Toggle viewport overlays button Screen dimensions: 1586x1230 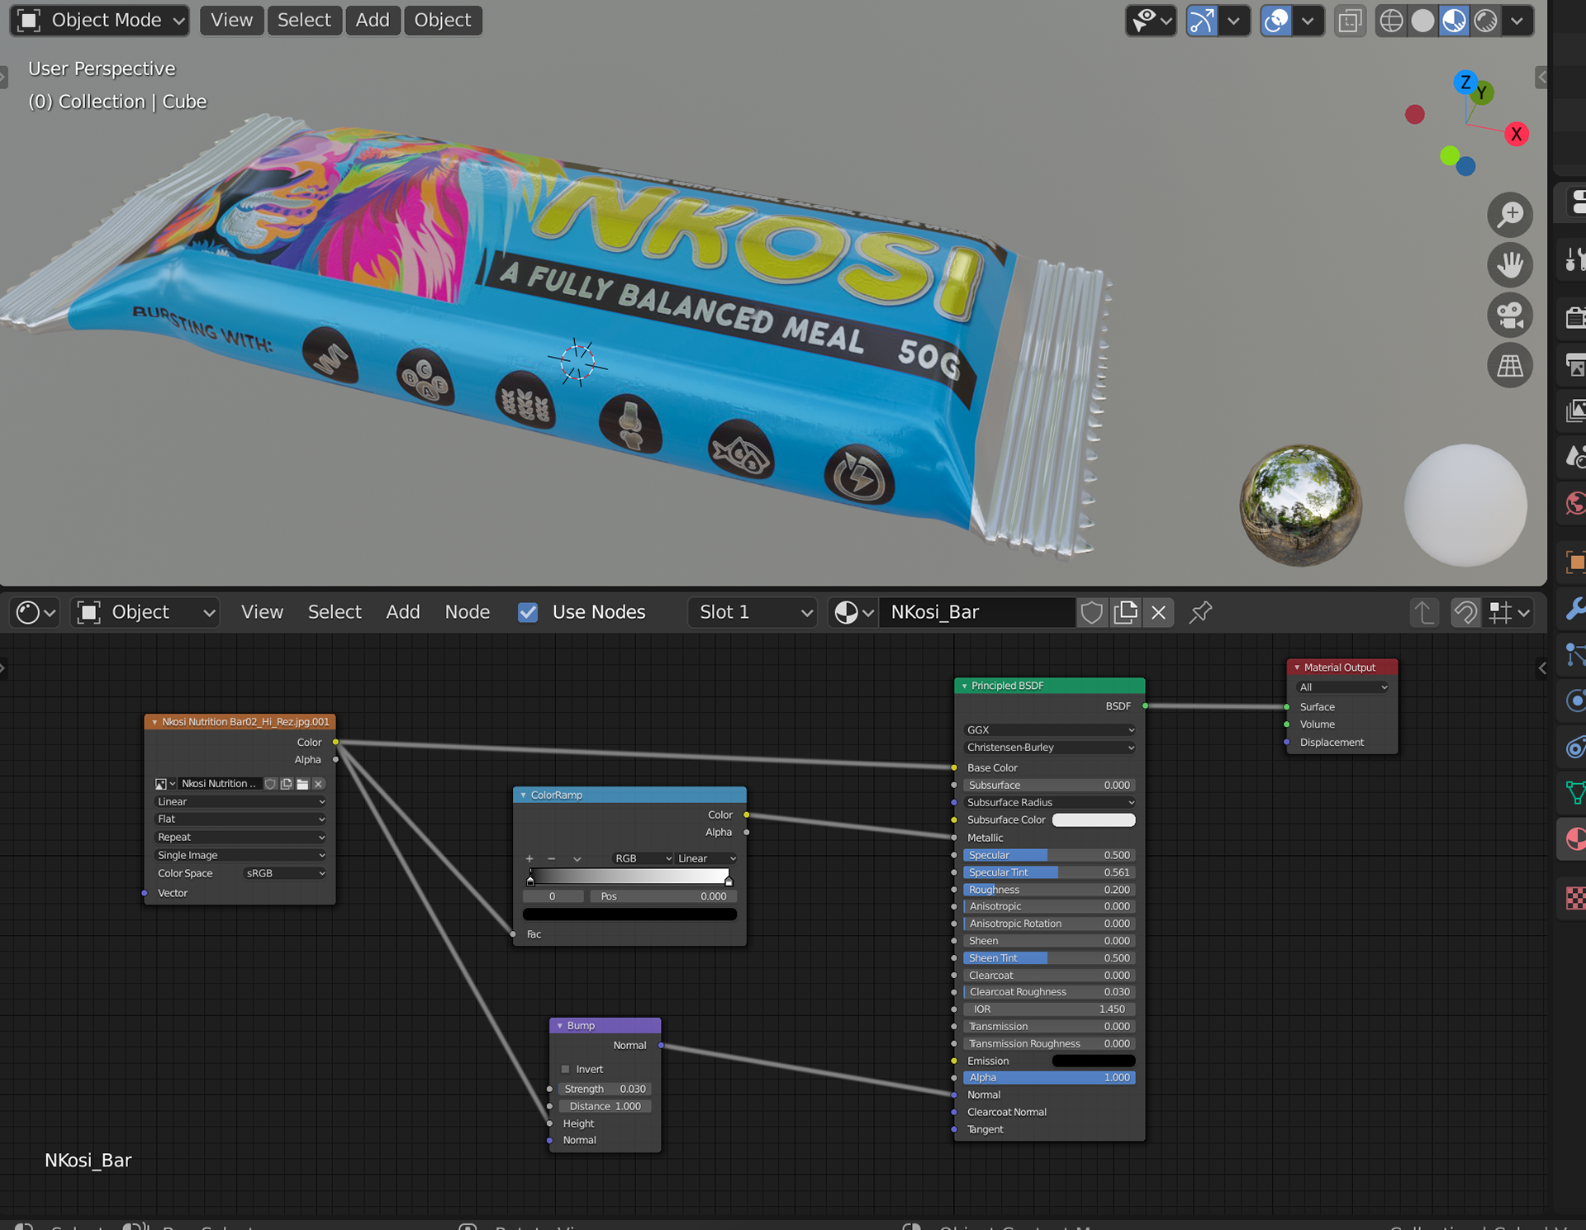click(x=1276, y=21)
